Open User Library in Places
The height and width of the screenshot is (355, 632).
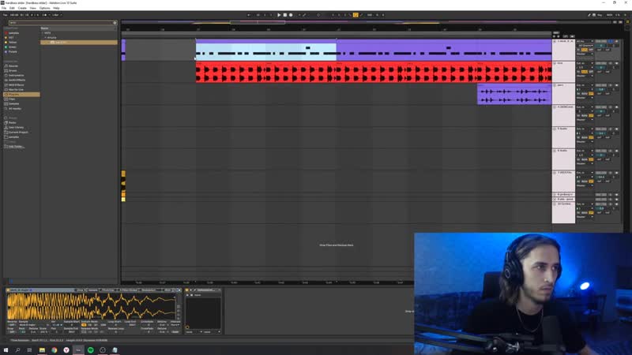click(x=16, y=128)
